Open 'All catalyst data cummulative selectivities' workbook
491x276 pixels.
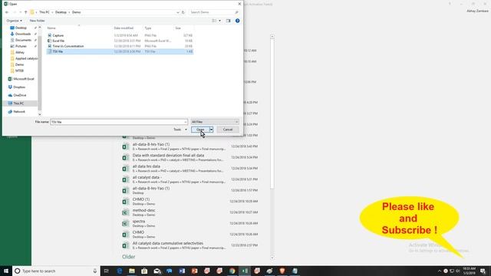(189, 245)
